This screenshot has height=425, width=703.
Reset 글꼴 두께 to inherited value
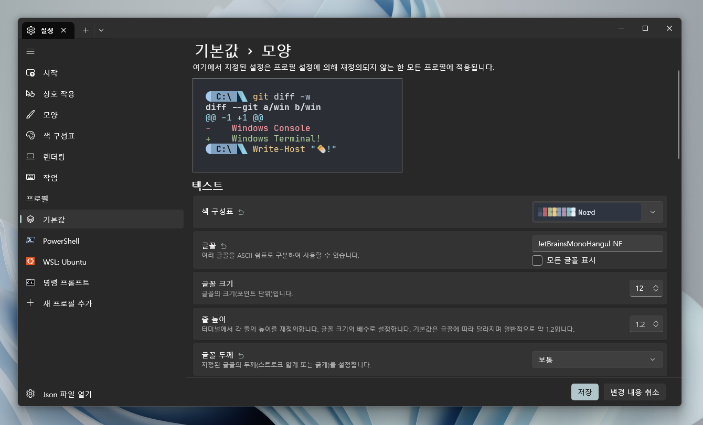click(x=241, y=355)
